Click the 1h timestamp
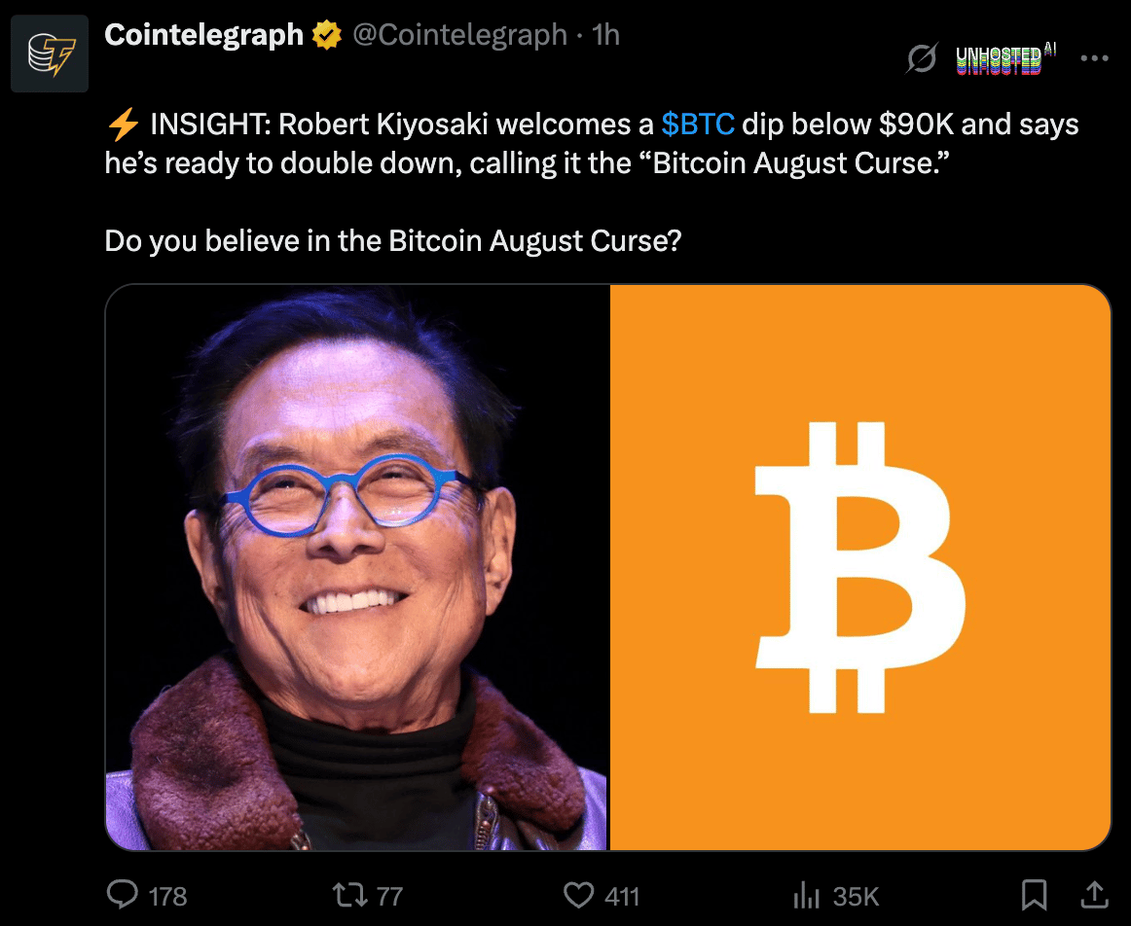 (605, 35)
